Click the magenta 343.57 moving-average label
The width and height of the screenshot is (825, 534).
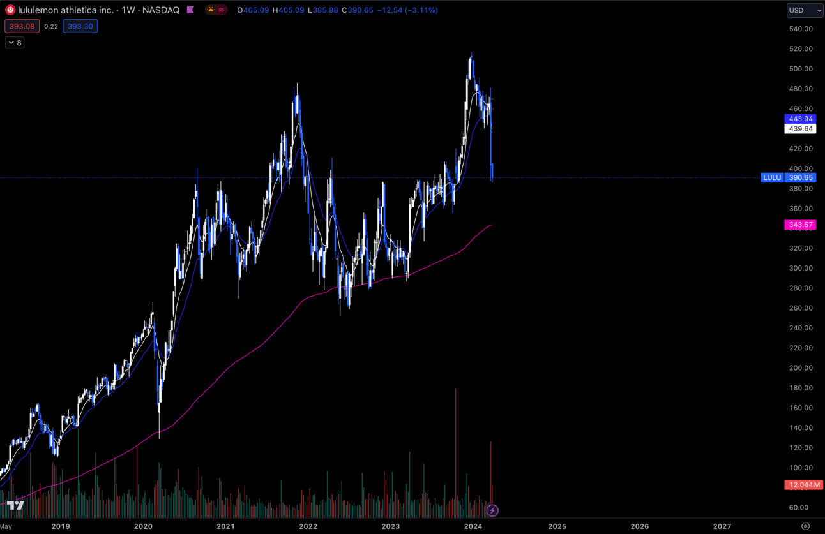800,225
